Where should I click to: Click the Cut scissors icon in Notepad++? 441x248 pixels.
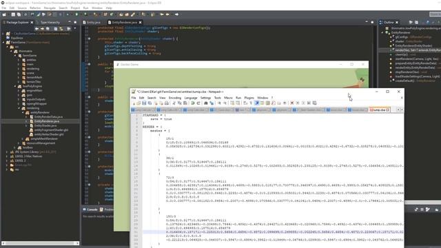click(174, 103)
